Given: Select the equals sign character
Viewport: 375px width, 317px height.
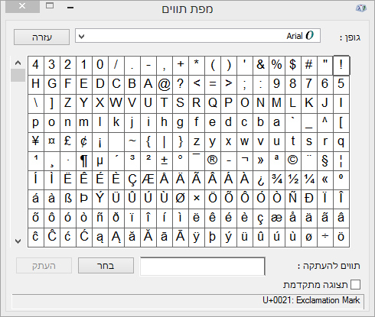Looking at the screenshot, I should point(213,85).
